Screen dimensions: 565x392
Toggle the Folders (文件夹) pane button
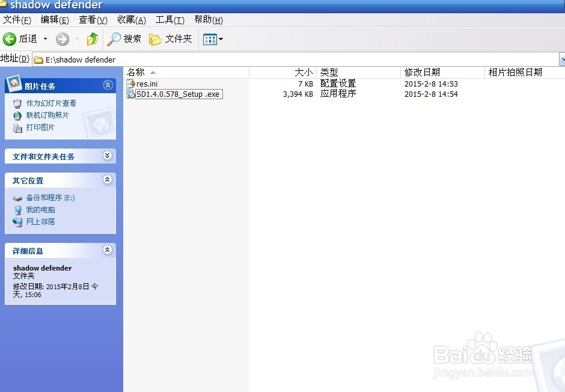[171, 39]
